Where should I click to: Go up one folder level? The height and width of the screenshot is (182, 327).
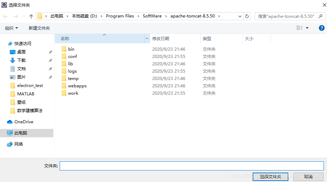click(31, 16)
